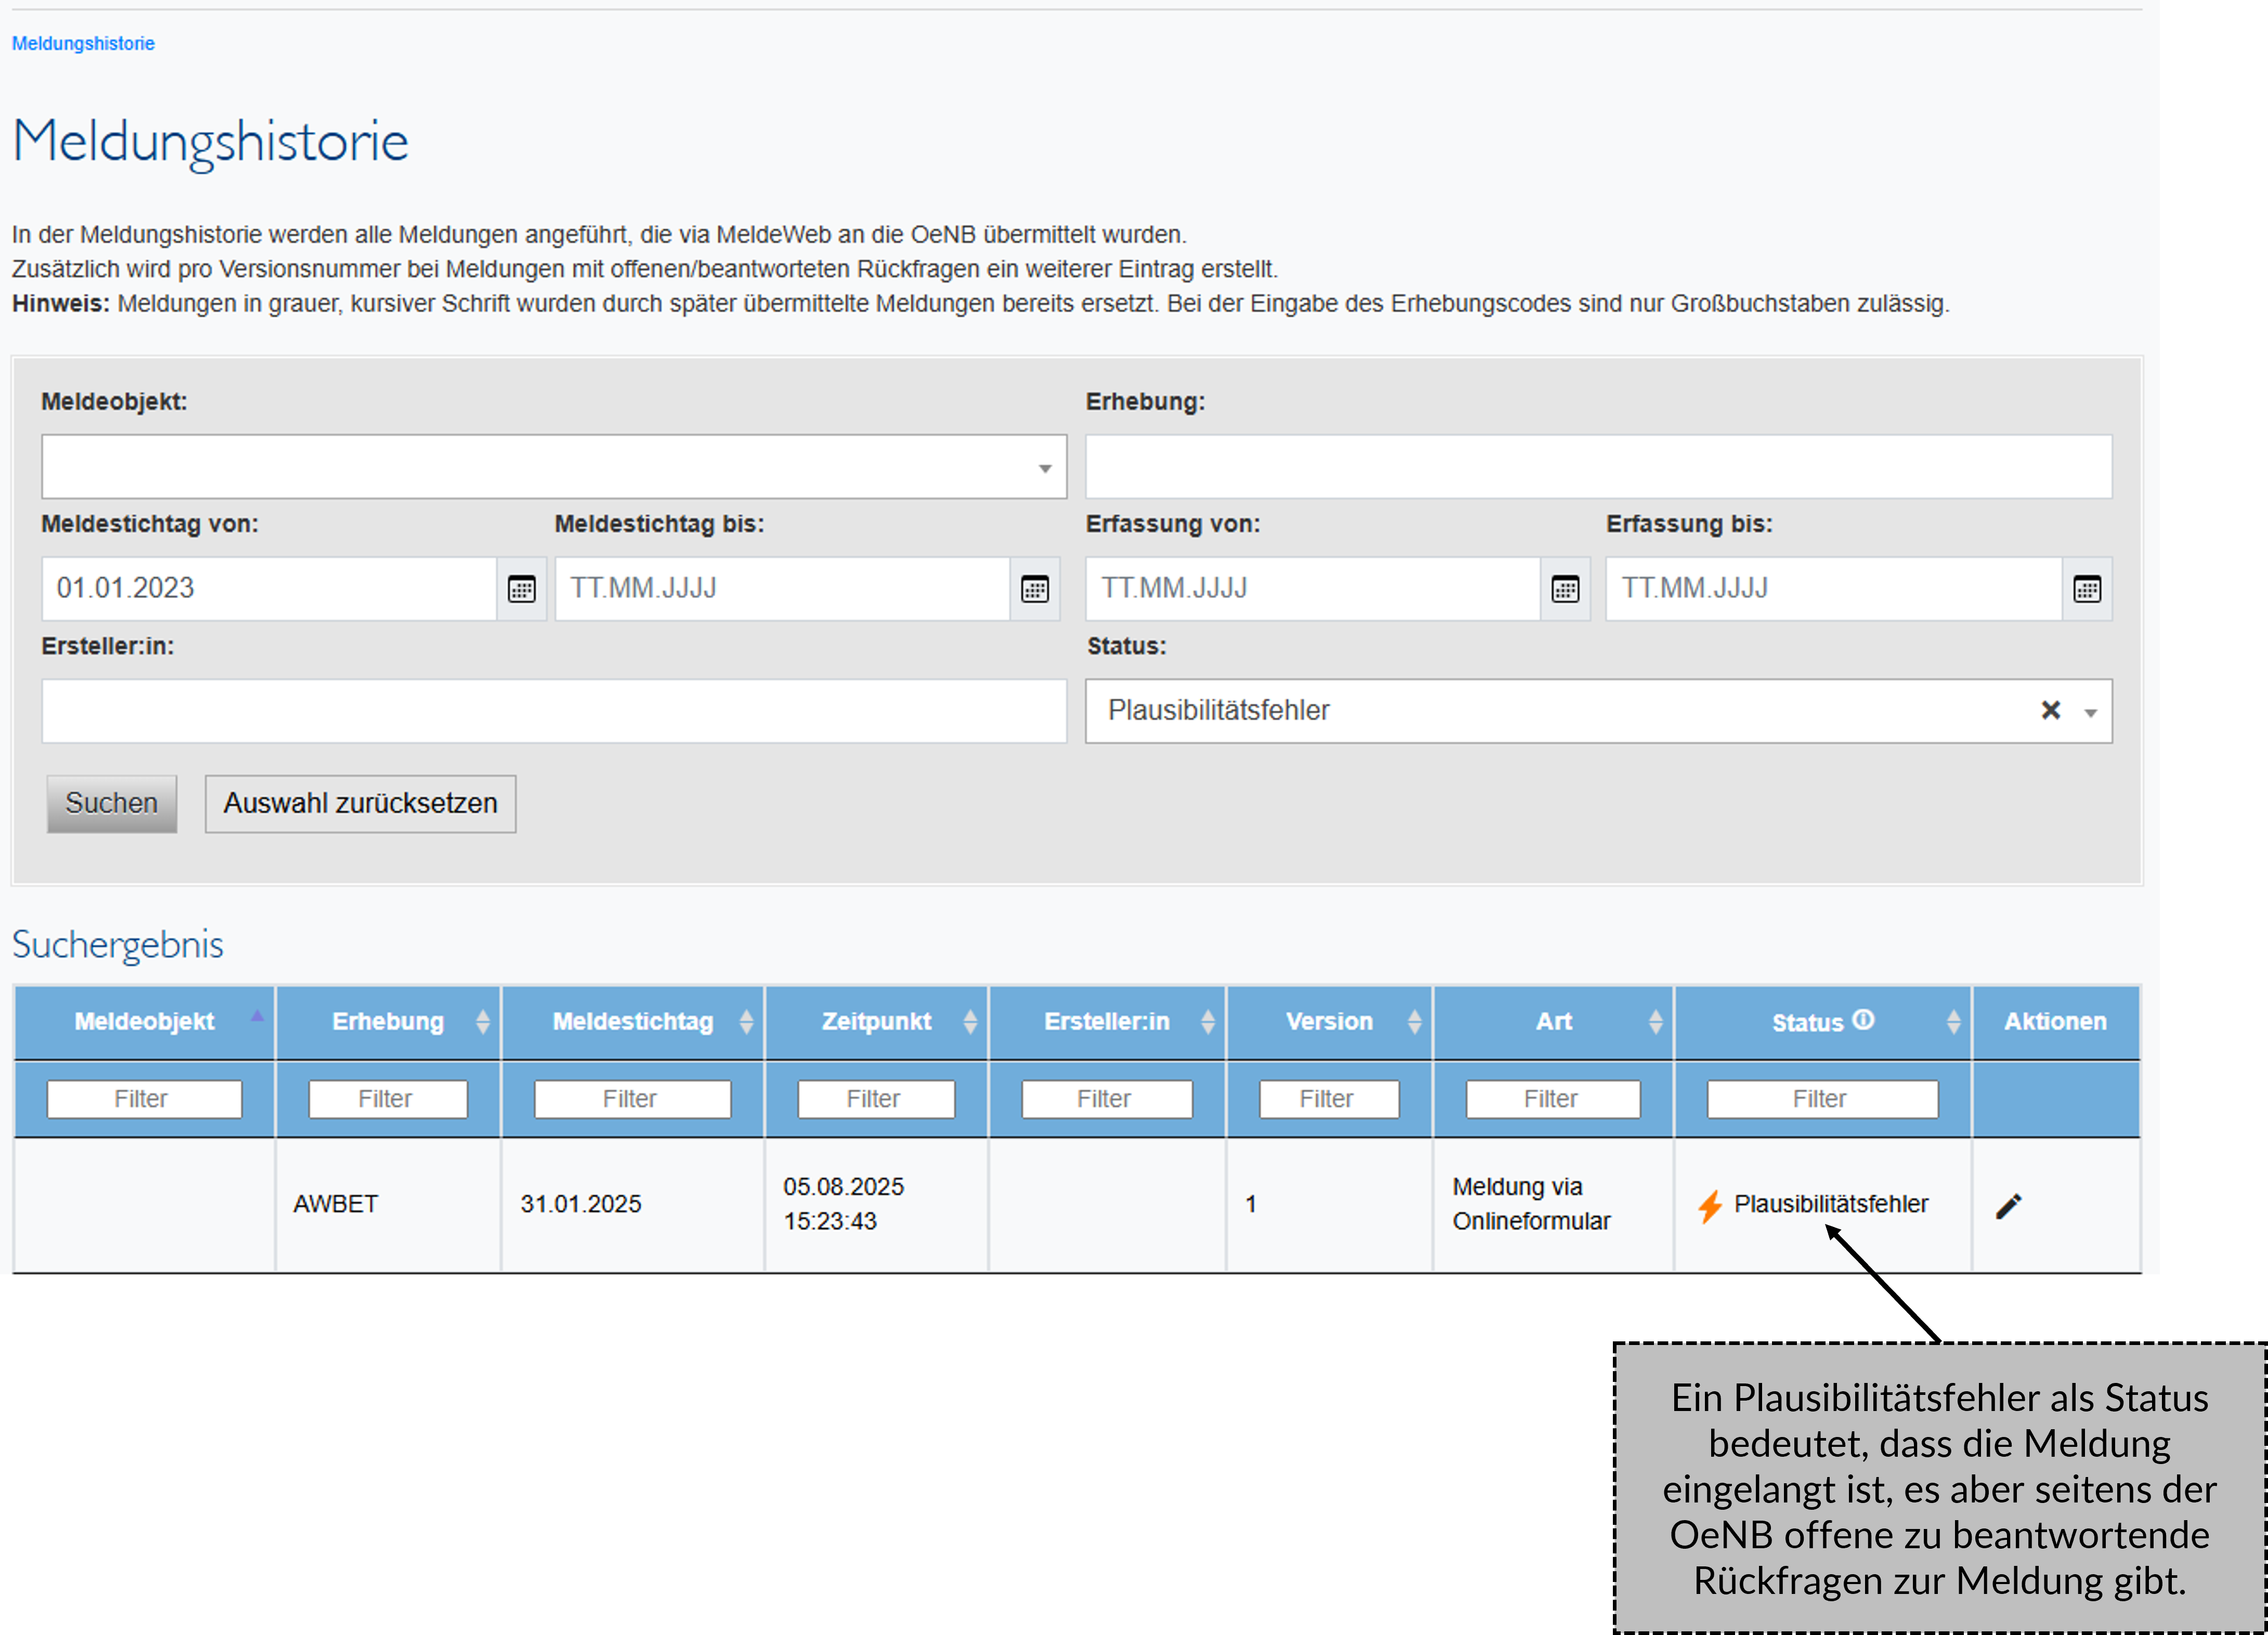Expand the Meldeobjekt dropdown
Image resolution: width=2268 pixels, height=1635 pixels.
click(x=1044, y=468)
